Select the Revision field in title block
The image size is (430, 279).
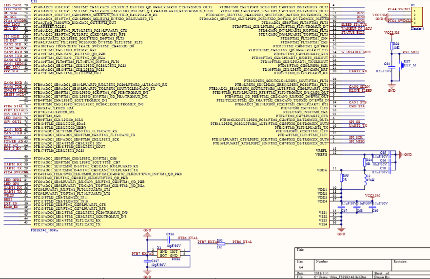pos(410,265)
